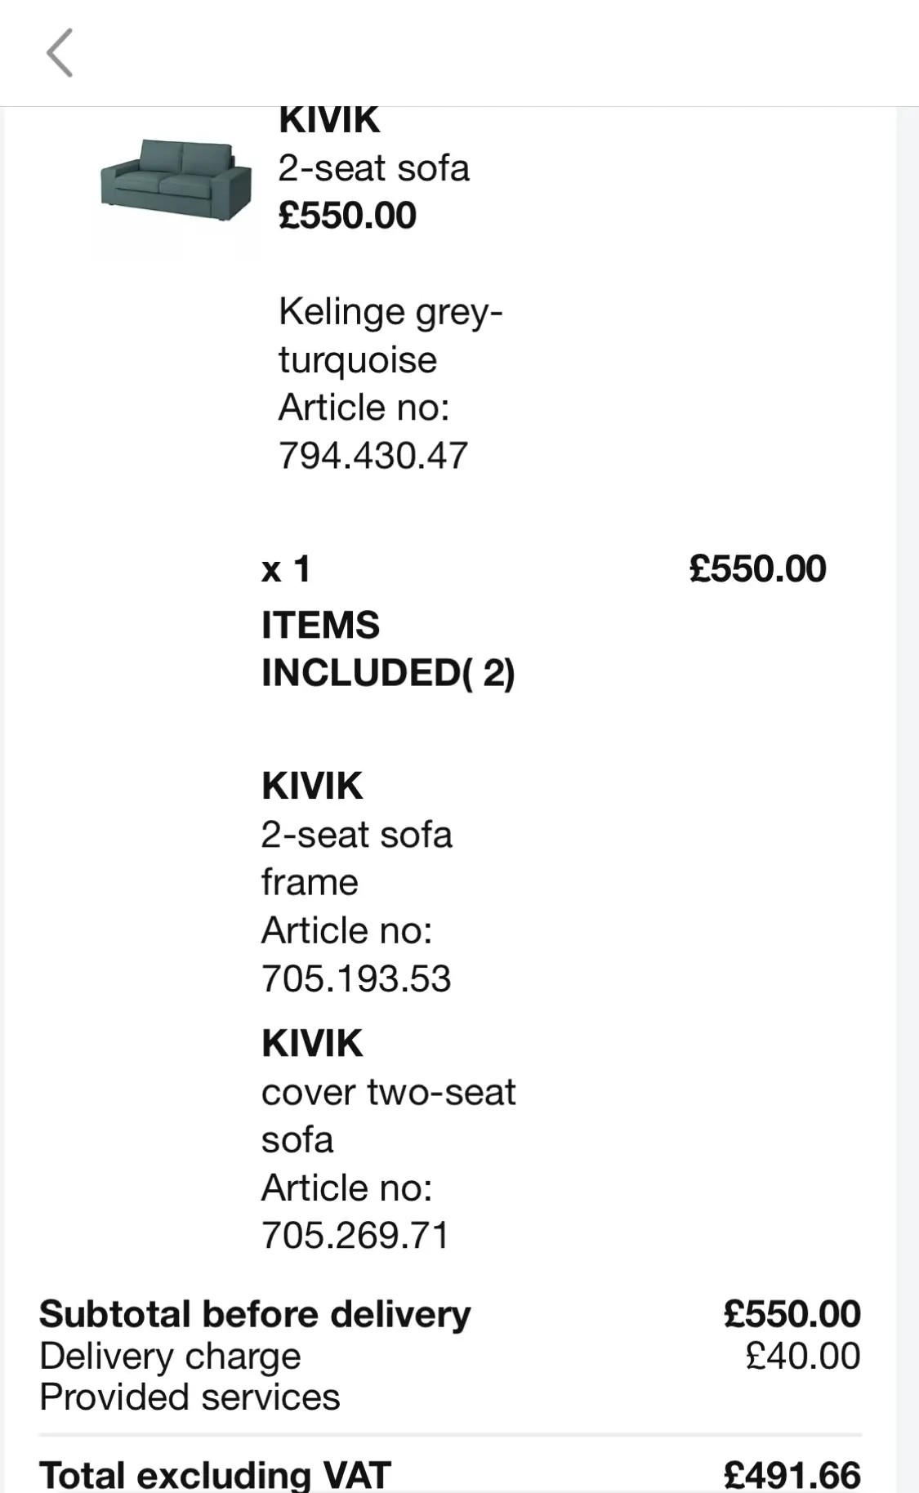The height and width of the screenshot is (1493, 919).
Task: Click the 'Subtotal before delivery' label
Action: coord(255,1314)
